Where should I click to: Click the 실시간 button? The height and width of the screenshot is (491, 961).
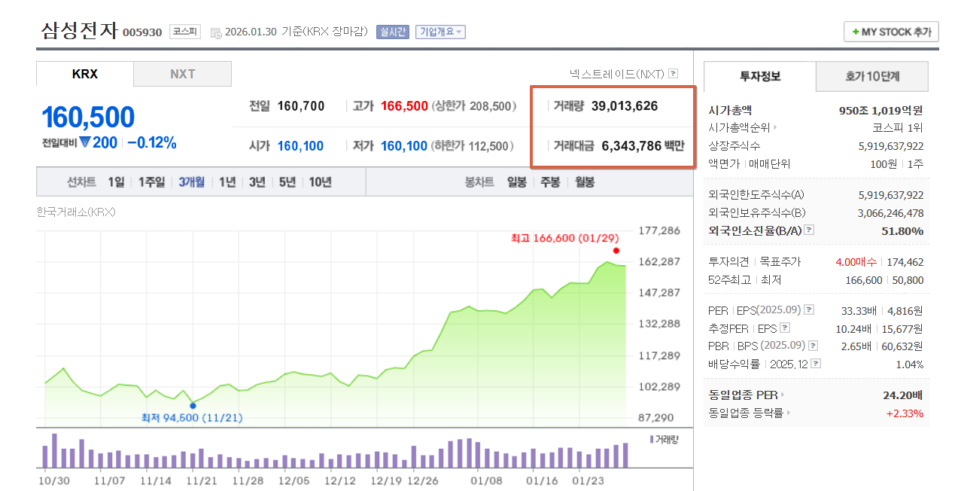click(392, 32)
